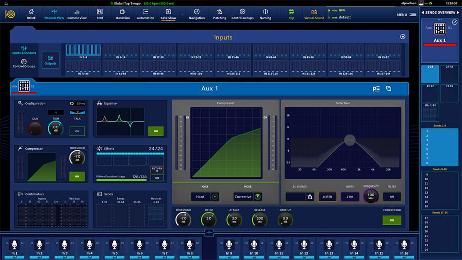The image size is (462, 260).
Task: Expand the bottom channel strip handle
Action: pyautogui.click(x=209, y=232)
